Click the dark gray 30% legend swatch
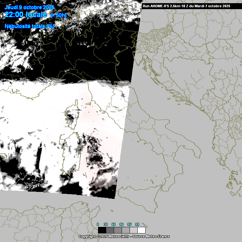242x242 pixels. [110, 230]
